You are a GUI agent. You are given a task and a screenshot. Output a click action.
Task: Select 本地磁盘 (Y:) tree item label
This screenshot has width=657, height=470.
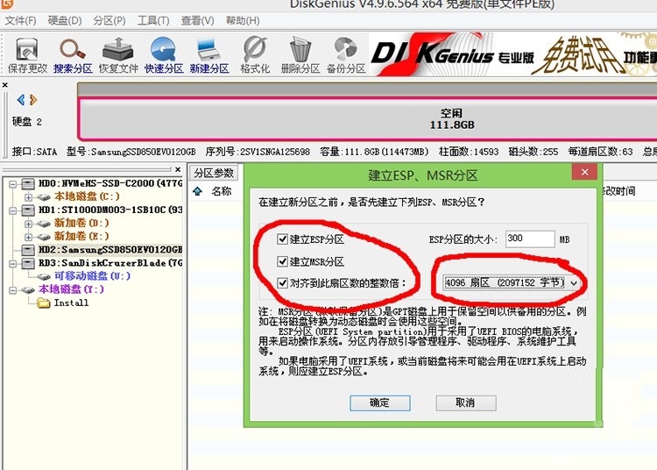(x=71, y=289)
